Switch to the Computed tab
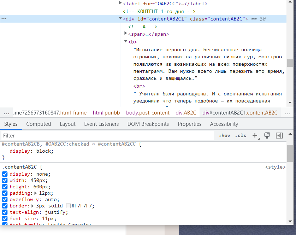This screenshot has width=296, height=235. (x=39, y=124)
